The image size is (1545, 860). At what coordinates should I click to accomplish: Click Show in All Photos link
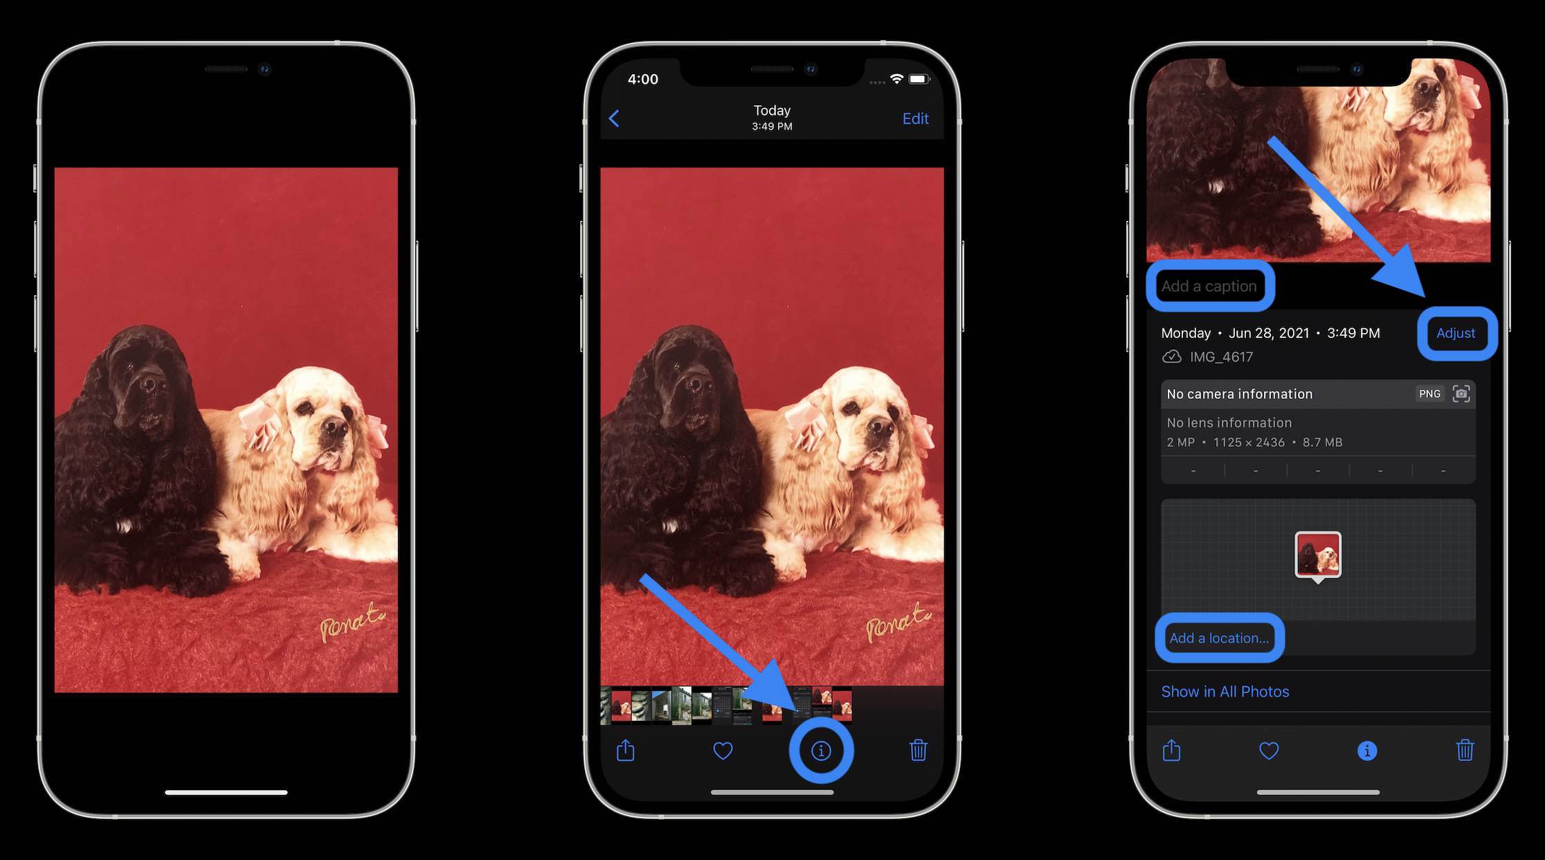point(1225,690)
